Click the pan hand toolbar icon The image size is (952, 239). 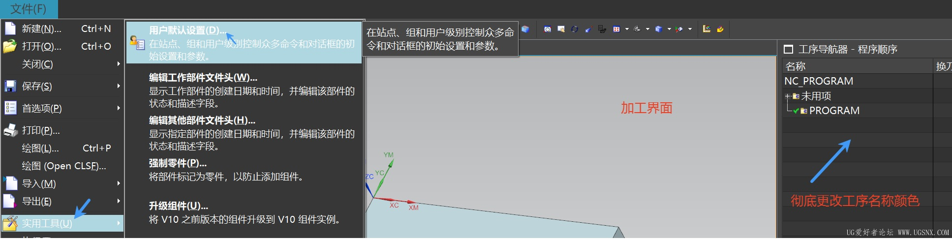561,29
